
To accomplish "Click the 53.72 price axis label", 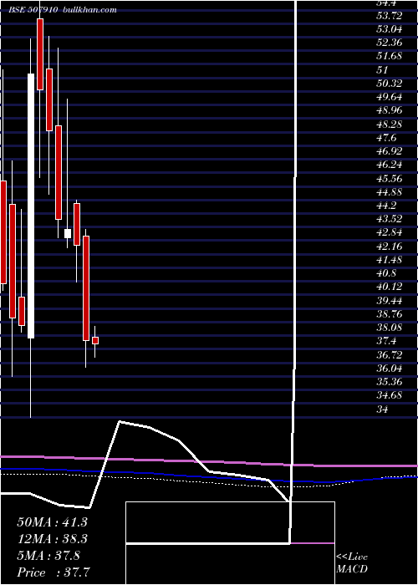I will click(390, 16).
